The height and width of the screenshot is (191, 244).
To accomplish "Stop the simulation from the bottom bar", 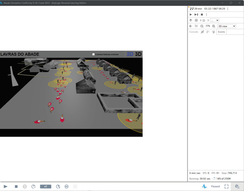I will click(16, 186).
